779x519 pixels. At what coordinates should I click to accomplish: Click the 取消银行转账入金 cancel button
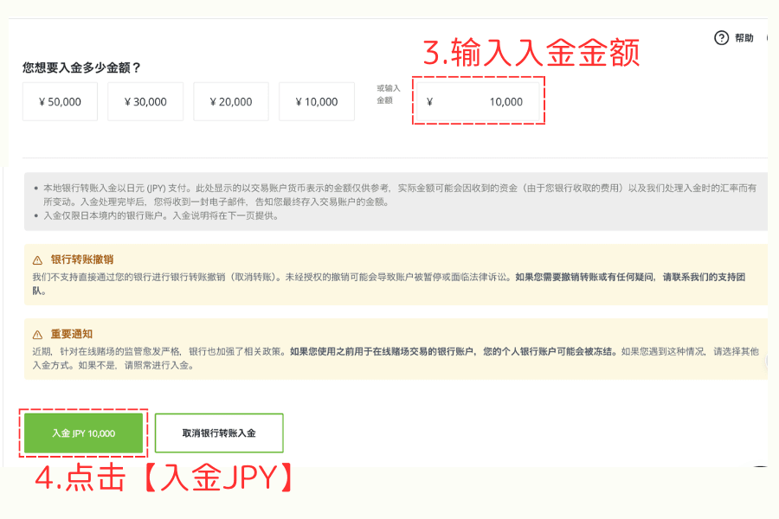click(x=219, y=432)
